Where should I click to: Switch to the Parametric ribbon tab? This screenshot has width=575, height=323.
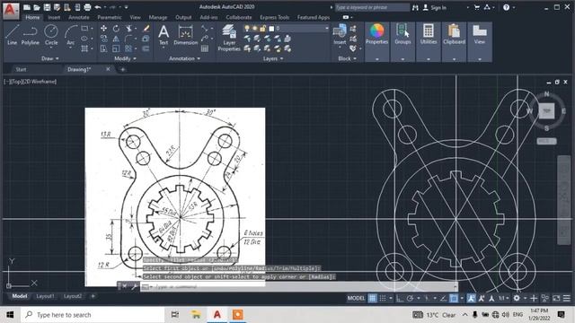click(110, 17)
